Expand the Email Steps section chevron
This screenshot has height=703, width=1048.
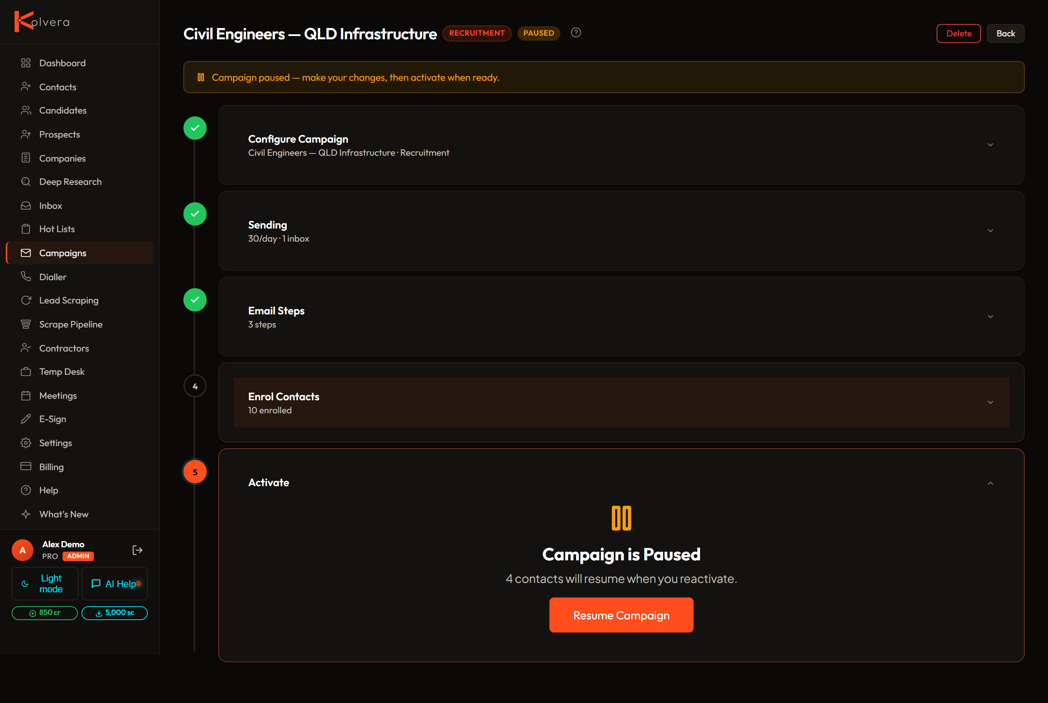(x=991, y=317)
